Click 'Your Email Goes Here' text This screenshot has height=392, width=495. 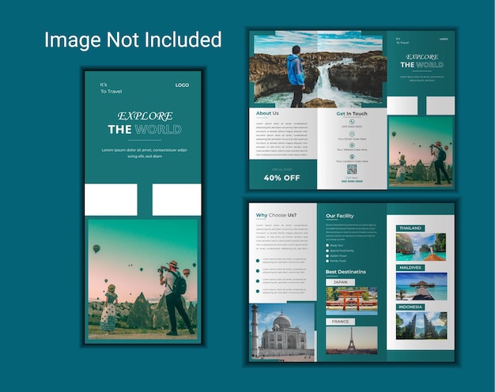(352, 139)
